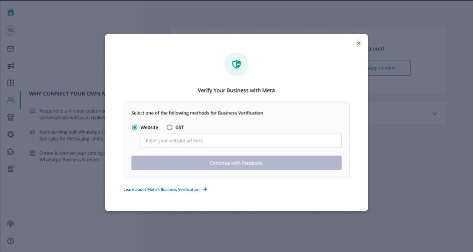473x252 pixels.
Task: Open the contacts people icon in sidebar
Action: (x=11, y=100)
